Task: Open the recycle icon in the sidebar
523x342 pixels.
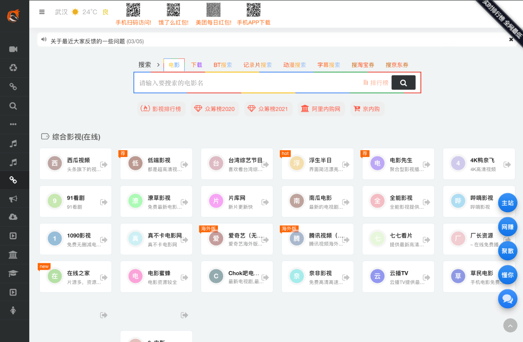Action: [x=13, y=67]
